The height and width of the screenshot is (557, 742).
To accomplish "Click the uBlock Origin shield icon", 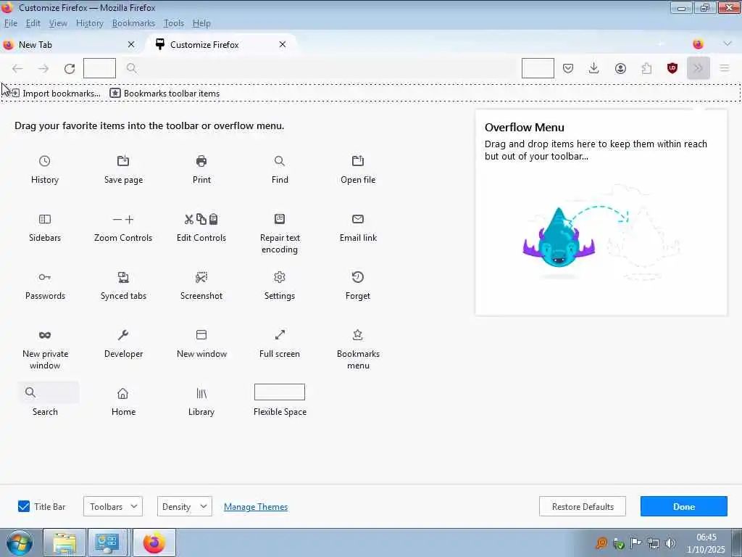I will coord(672,68).
